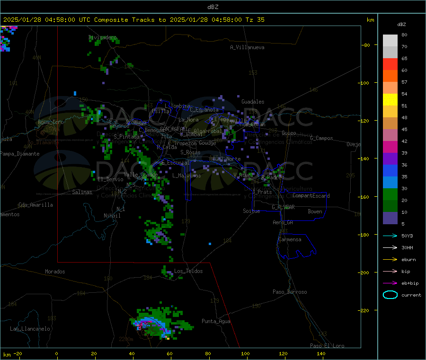The height and width of the screenshot is (360, 426).
Task: Select the 20 dBZ green color swatch
Action: pyautogui.click(x=390, y=194)
